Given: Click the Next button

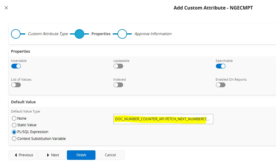Looking at the screenshot, I should click(x=52, y=155).
